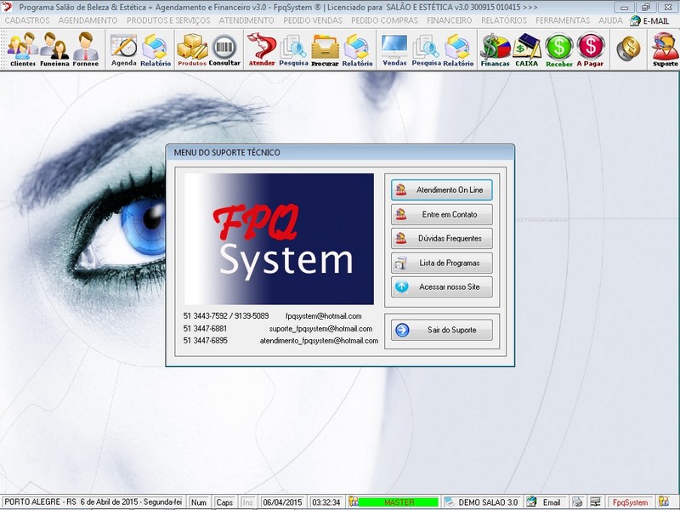The height and width of the screenshot is (510, 680).
Task: Click the gold coin icon
Action: 628,48
